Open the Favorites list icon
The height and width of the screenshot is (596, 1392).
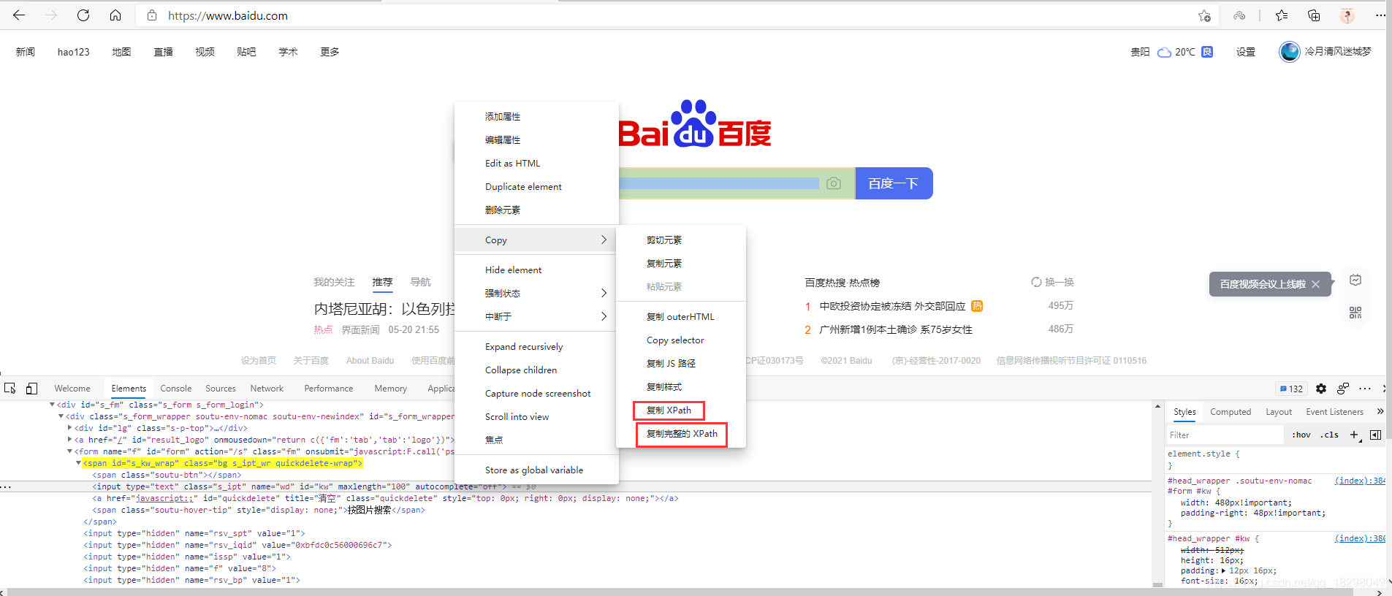tap(1282, 15)
